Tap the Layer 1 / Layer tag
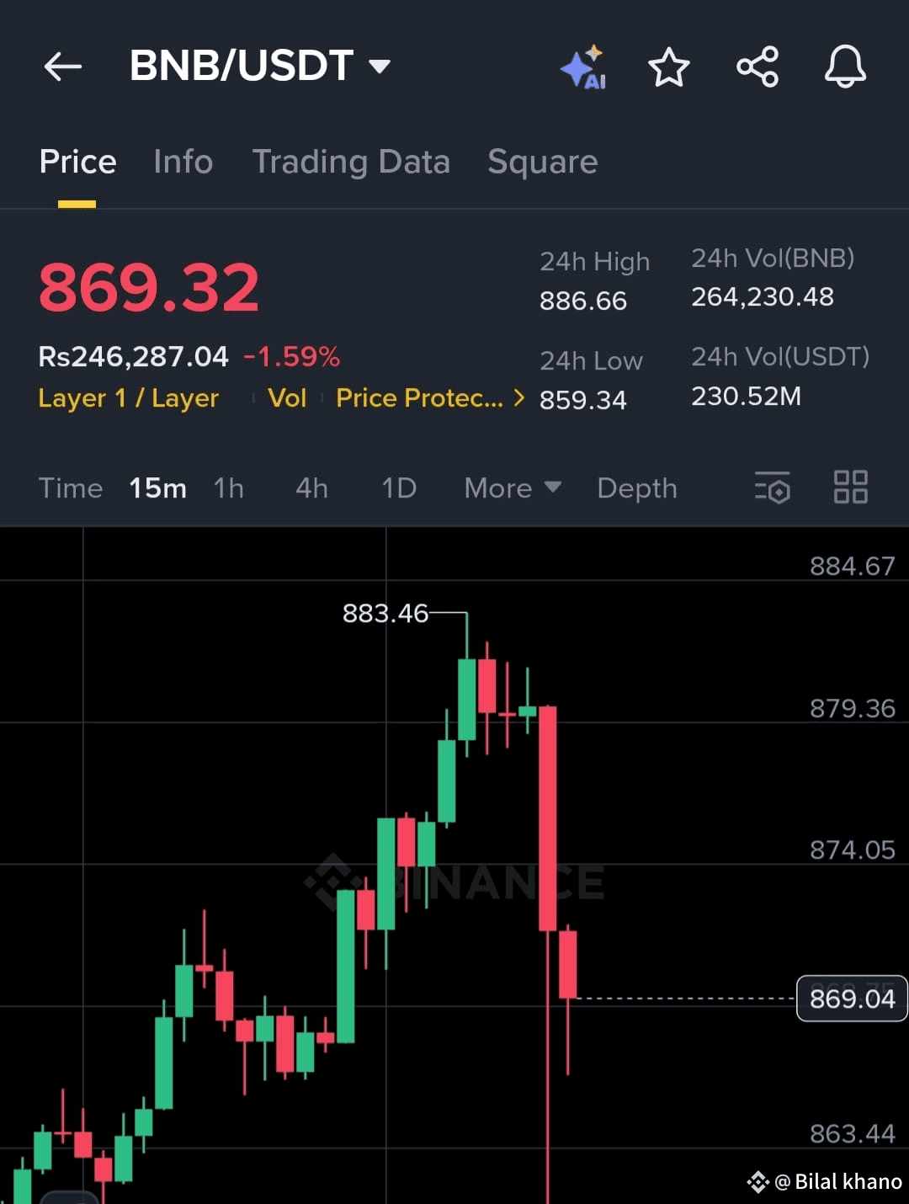 coord(129,397)
